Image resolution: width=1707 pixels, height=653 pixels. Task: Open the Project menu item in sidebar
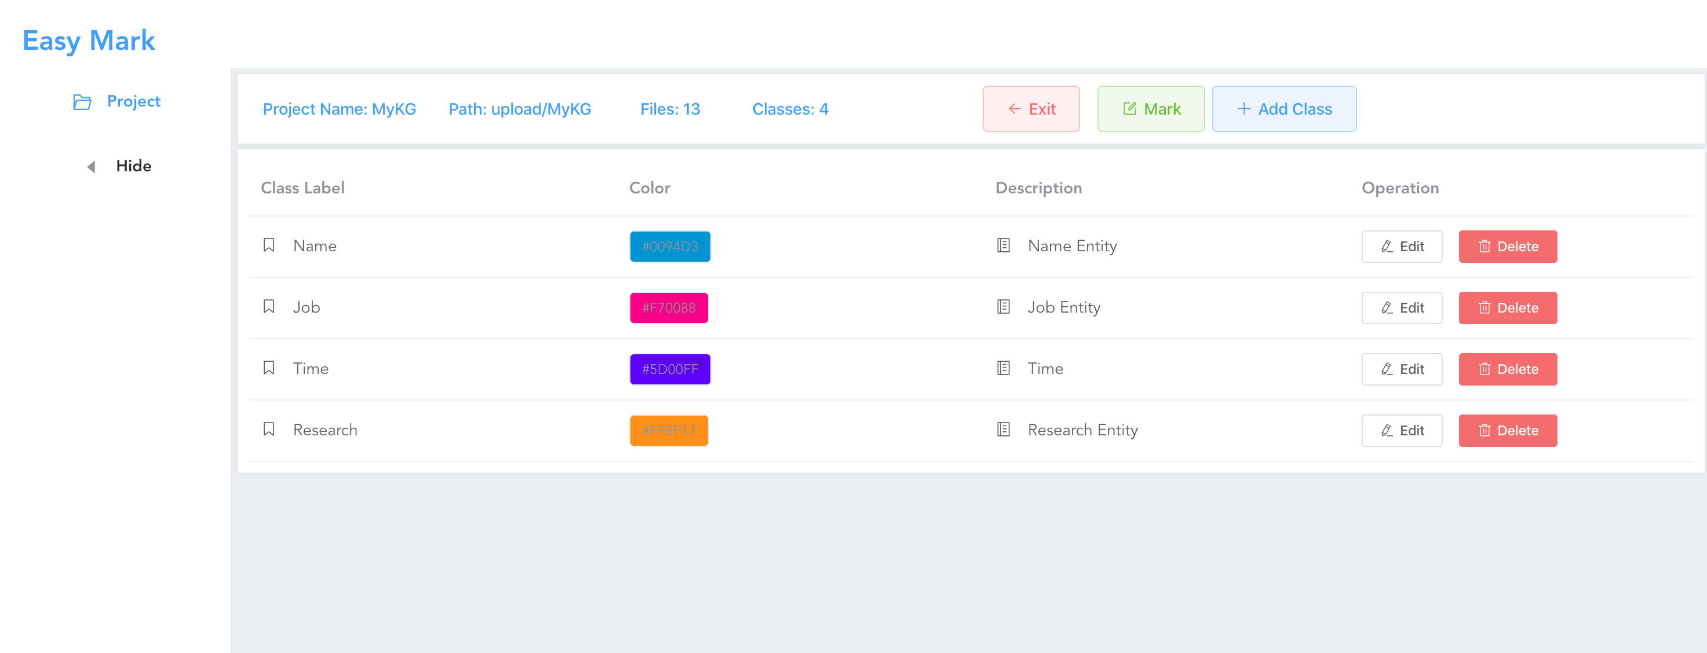tap(133, 101)
